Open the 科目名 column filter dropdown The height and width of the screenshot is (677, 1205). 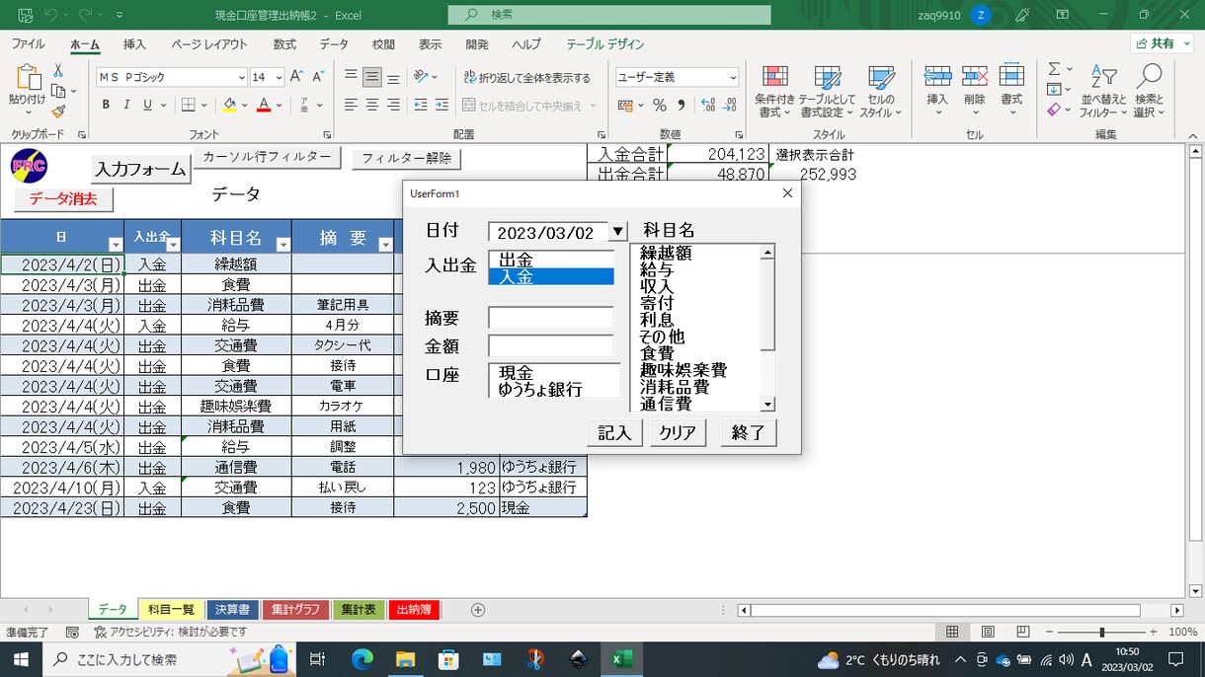pos(282,245)
